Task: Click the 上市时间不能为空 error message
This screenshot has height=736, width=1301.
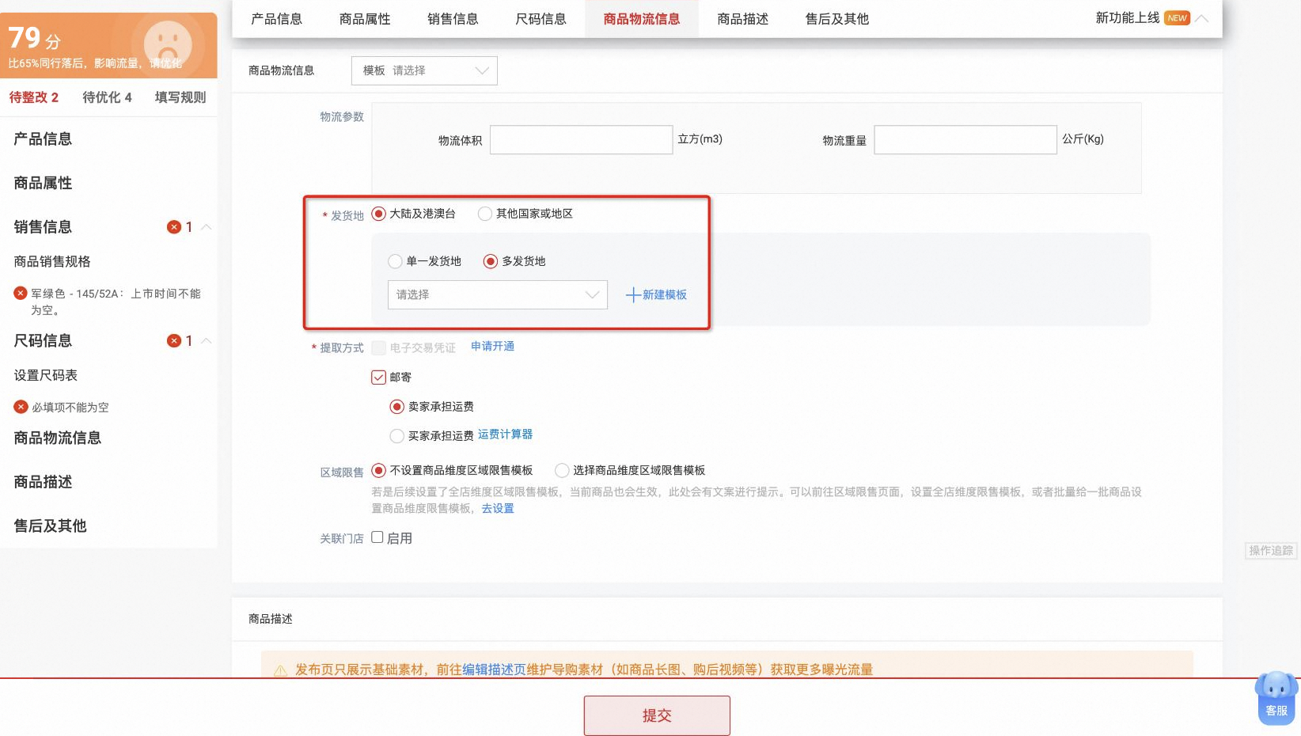Action: pyautogui.click(x=116, y=302)
